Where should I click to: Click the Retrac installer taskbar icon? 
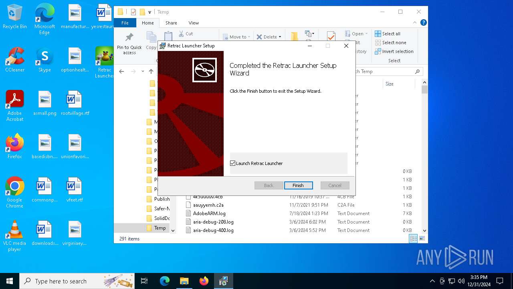(x=223, y=281)
